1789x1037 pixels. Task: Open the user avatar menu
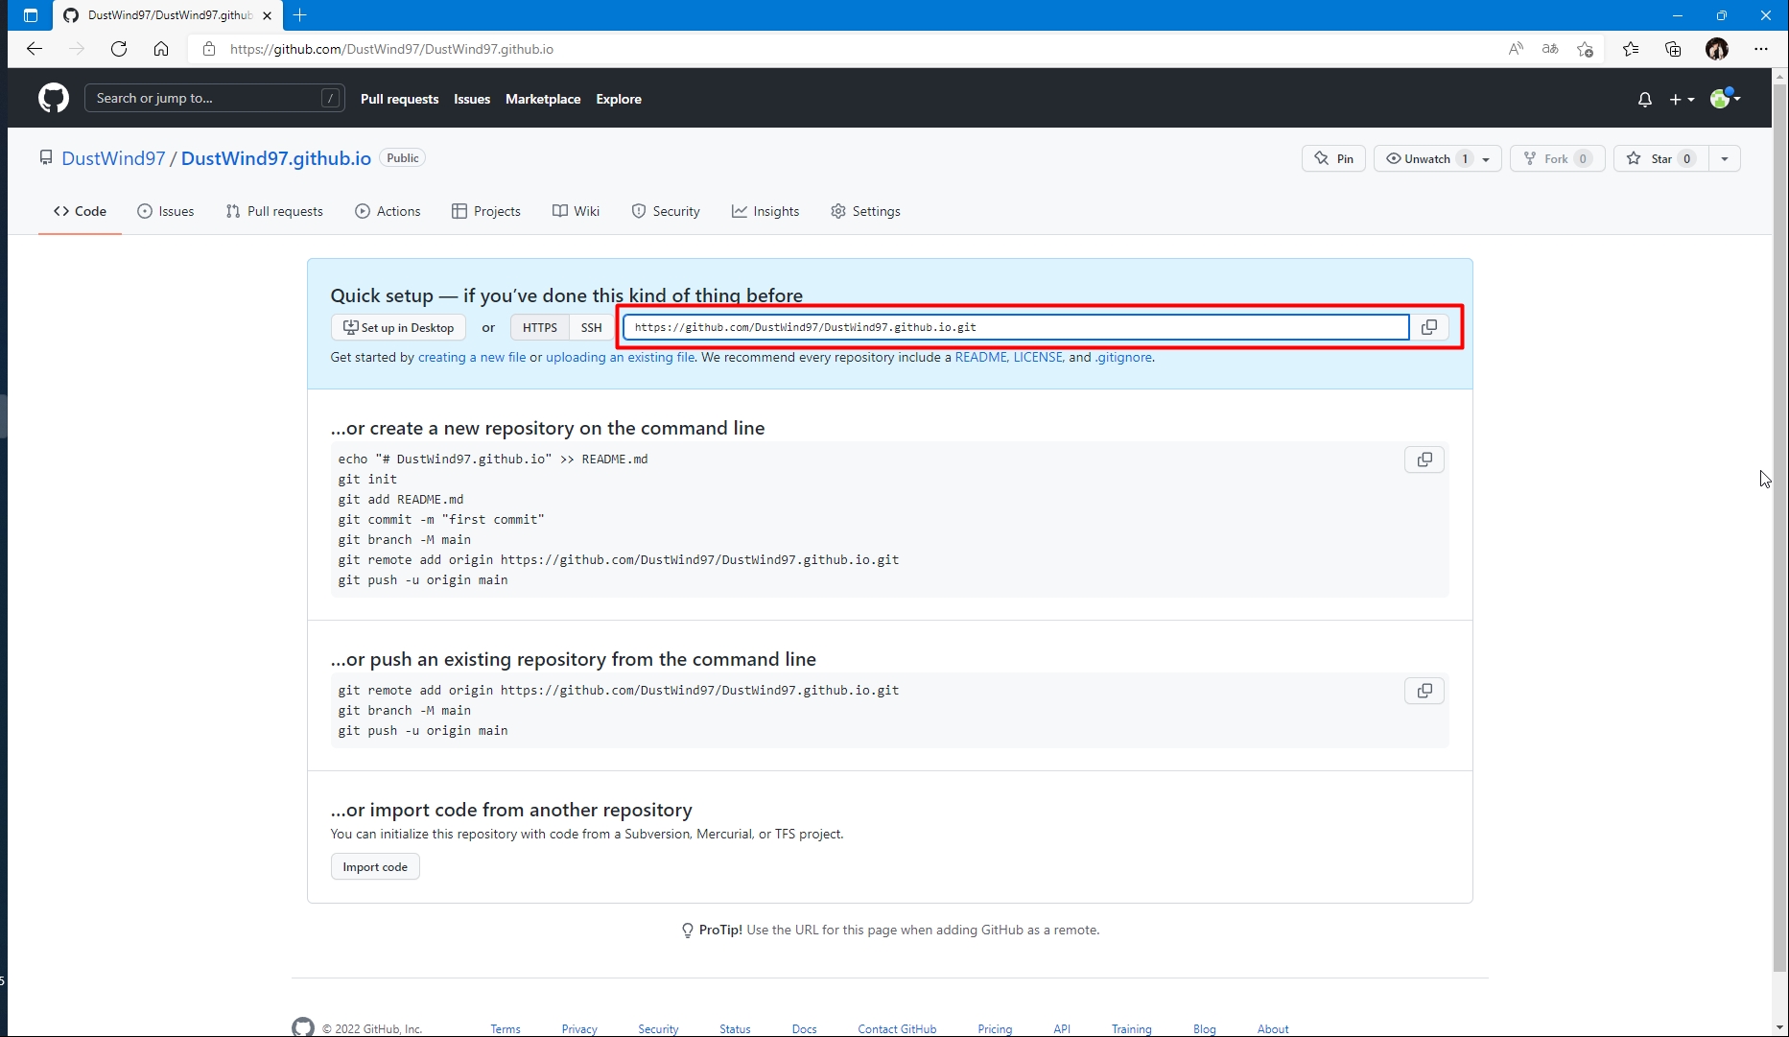1725,98
